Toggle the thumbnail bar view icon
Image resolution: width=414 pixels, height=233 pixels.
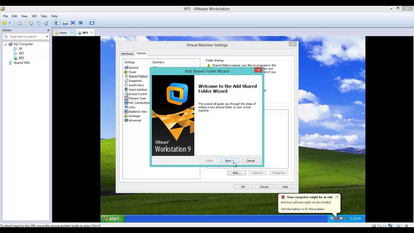(x=65, y=23)
